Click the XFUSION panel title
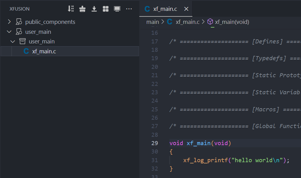301x178 pixels. tap(20, 9)
